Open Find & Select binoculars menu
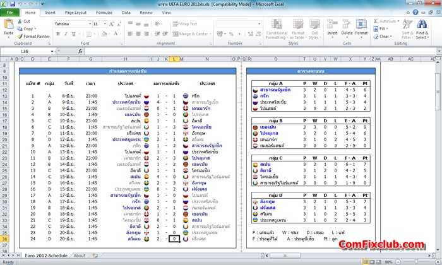442x265 pixels. tap(422, 29)
